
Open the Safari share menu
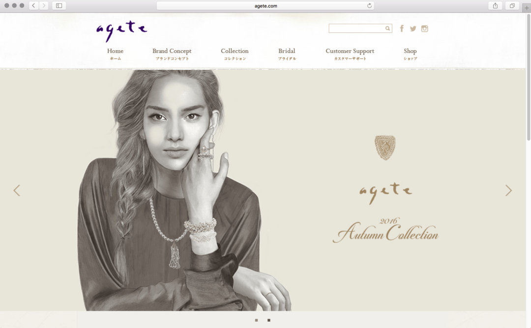pyautogui.click(x=495, y=5)
